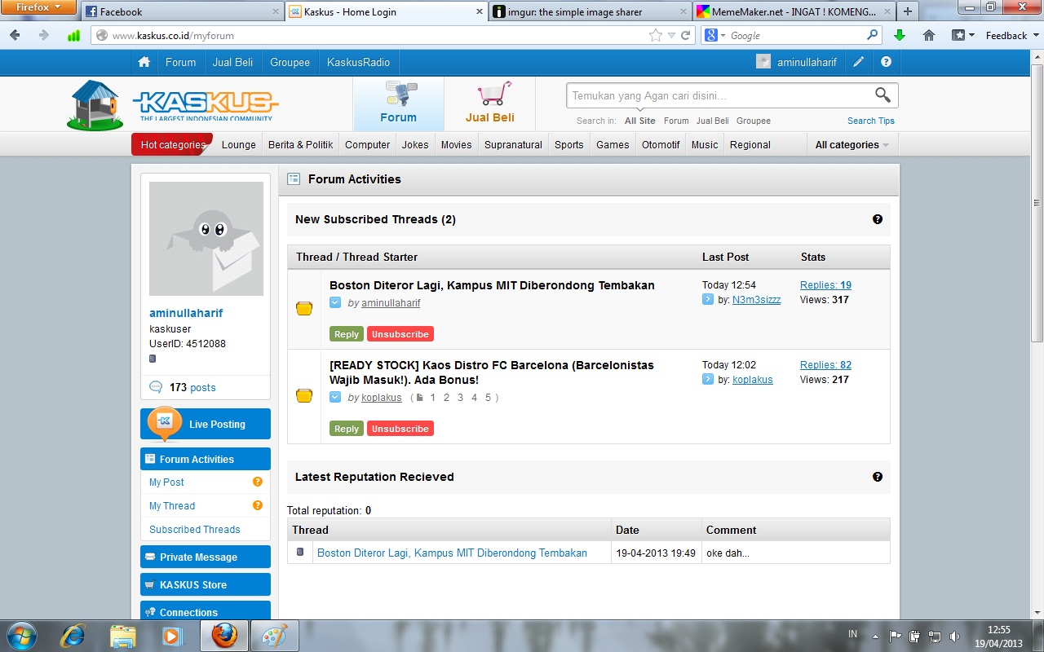Expand thread preview arrow of Boston Diteror thread
The width and height of the screenshot is (1044, 652).
(335, 303)
